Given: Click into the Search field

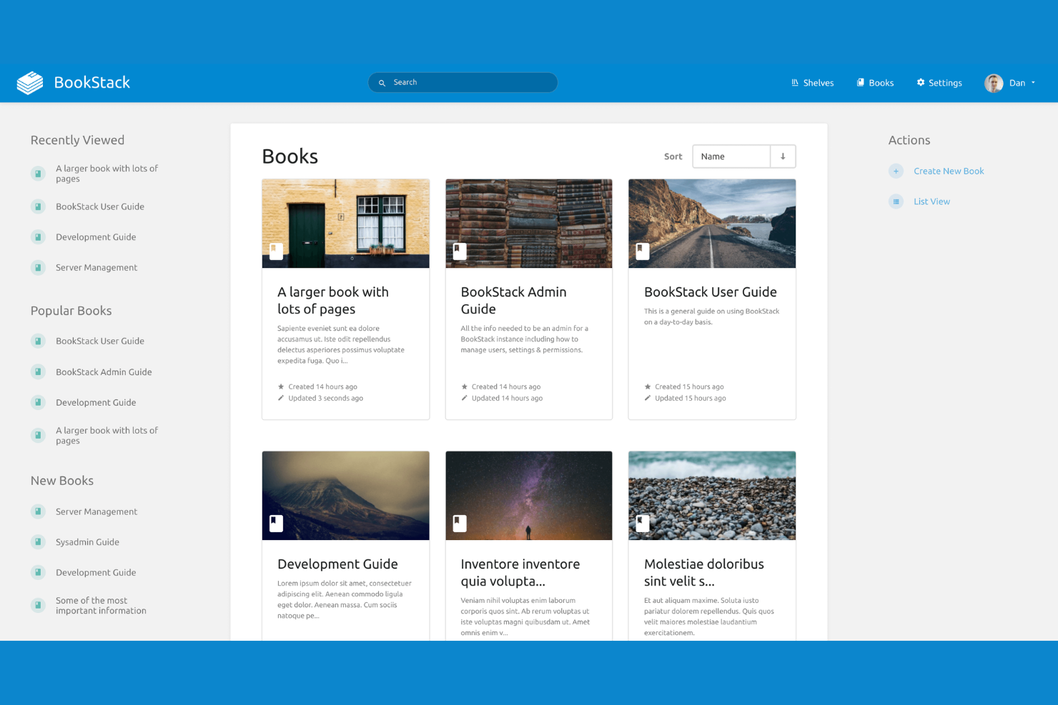Looking at the screenshot, I should pyautogui.click(x=463, y=83).
